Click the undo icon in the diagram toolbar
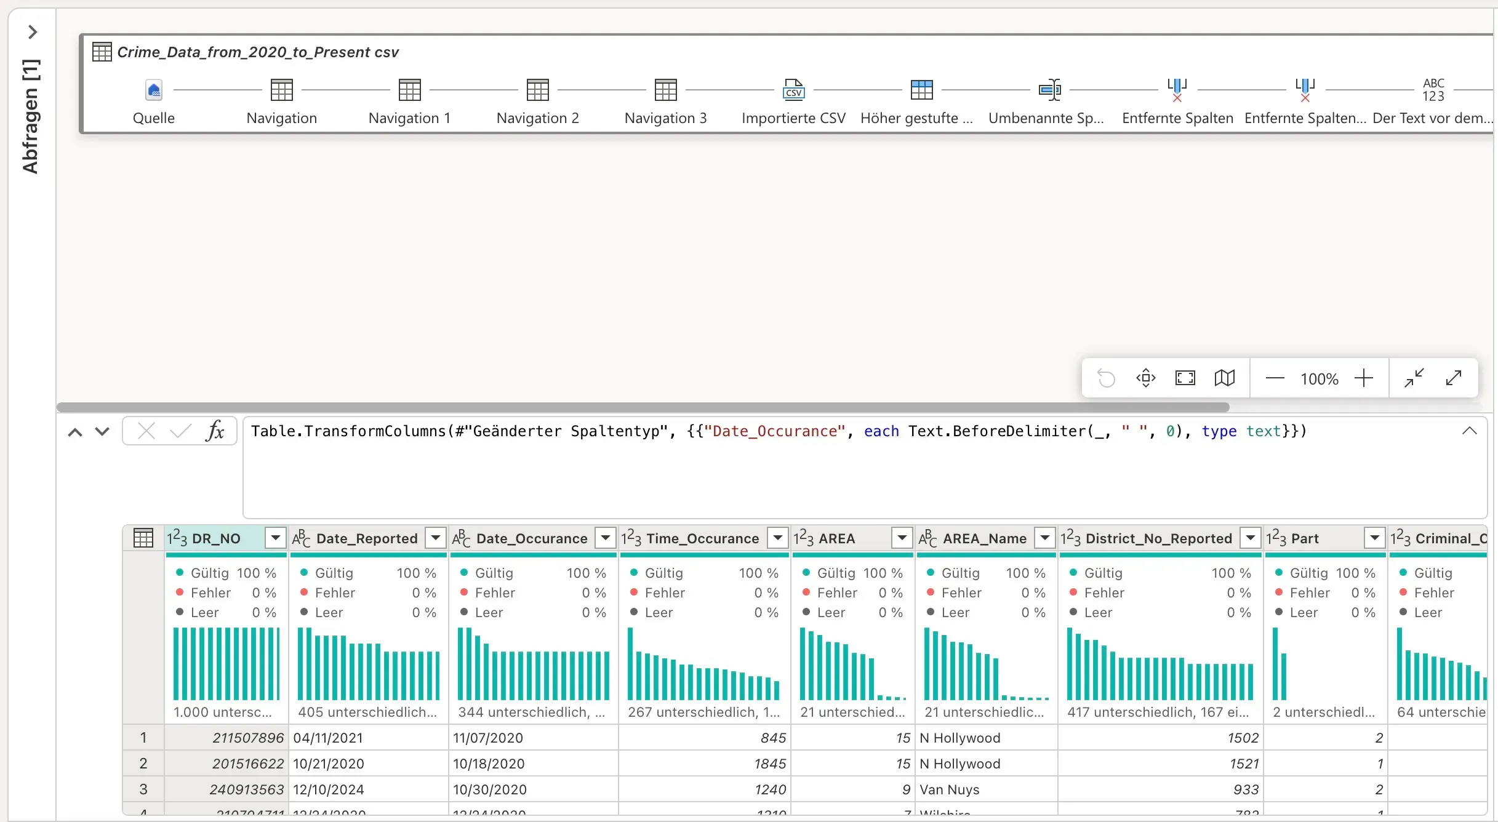Image resolution: width=1498 pixels, height=822 pixels. 1106,377
